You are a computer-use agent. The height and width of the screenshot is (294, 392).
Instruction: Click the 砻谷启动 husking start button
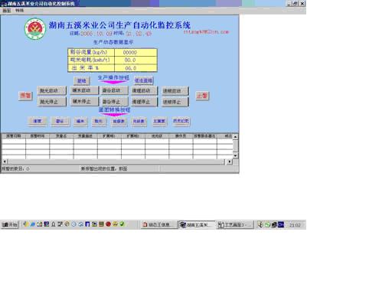pyautogui.click(x=114, y=90)
